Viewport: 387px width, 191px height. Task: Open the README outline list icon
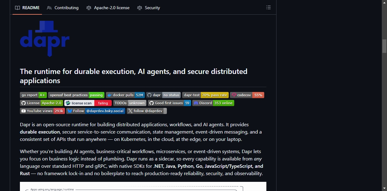point(269,8)
